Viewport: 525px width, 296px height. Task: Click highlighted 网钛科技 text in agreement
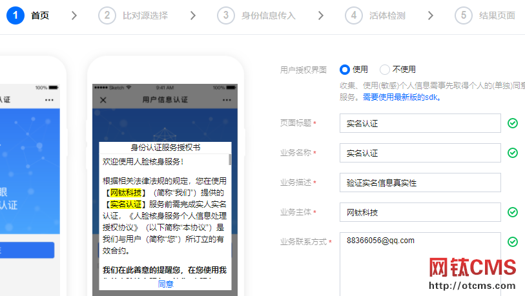point(126,193)
